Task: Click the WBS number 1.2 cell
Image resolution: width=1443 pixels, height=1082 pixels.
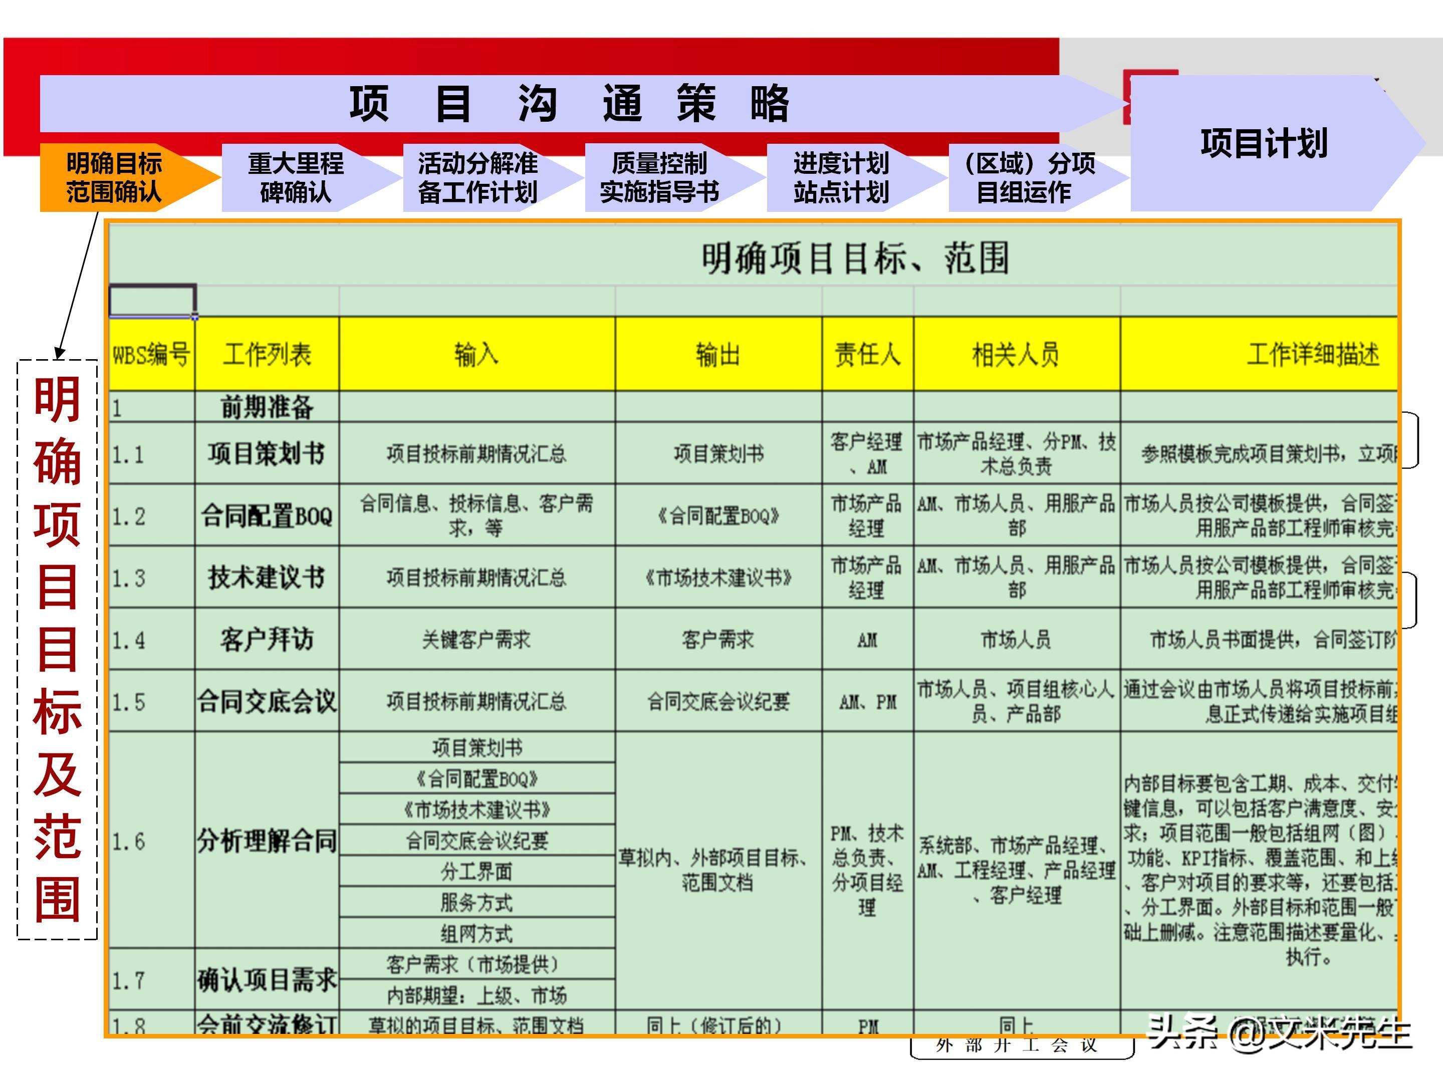Action: [x=152, y=514]
